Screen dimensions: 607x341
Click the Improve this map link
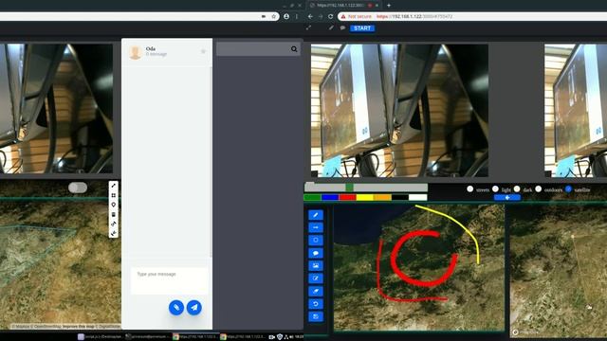(79, 327)
